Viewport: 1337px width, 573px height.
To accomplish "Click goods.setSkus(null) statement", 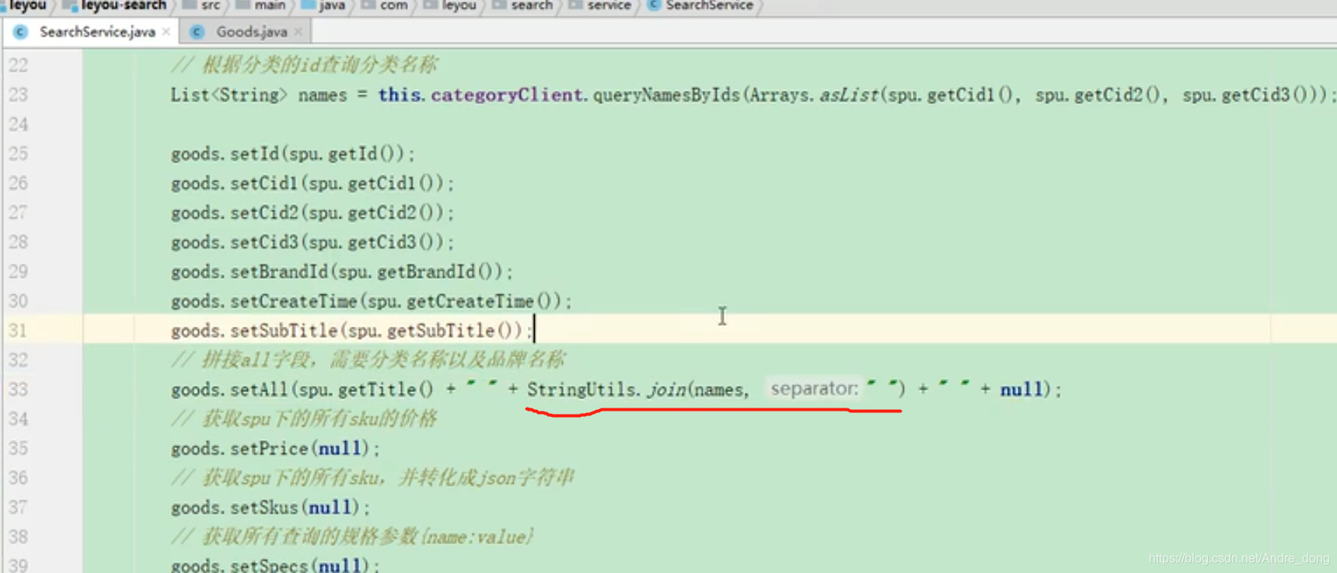I will point(271,508).
